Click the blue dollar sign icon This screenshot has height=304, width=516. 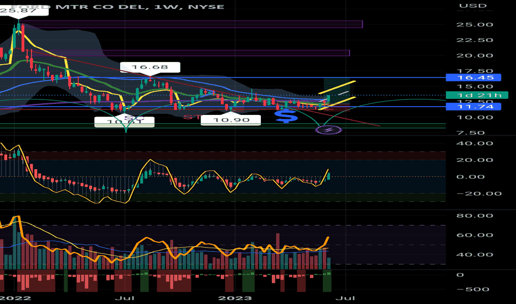pyautogui.click(x=286, y=116)
